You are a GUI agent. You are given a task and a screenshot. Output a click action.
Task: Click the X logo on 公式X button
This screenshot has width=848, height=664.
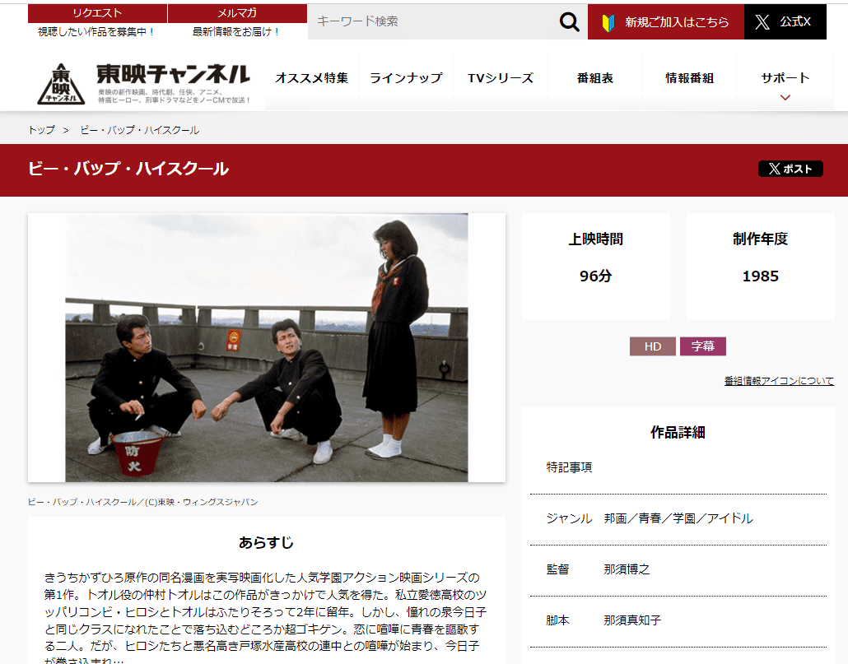coord(762,22)
